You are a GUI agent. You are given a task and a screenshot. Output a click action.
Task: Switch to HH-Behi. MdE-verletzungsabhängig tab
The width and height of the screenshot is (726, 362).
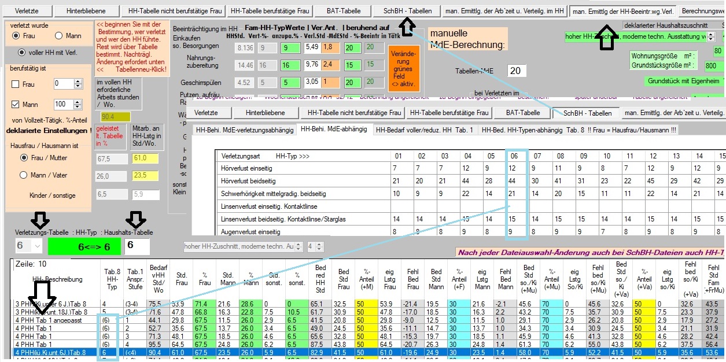click(243, 130)
